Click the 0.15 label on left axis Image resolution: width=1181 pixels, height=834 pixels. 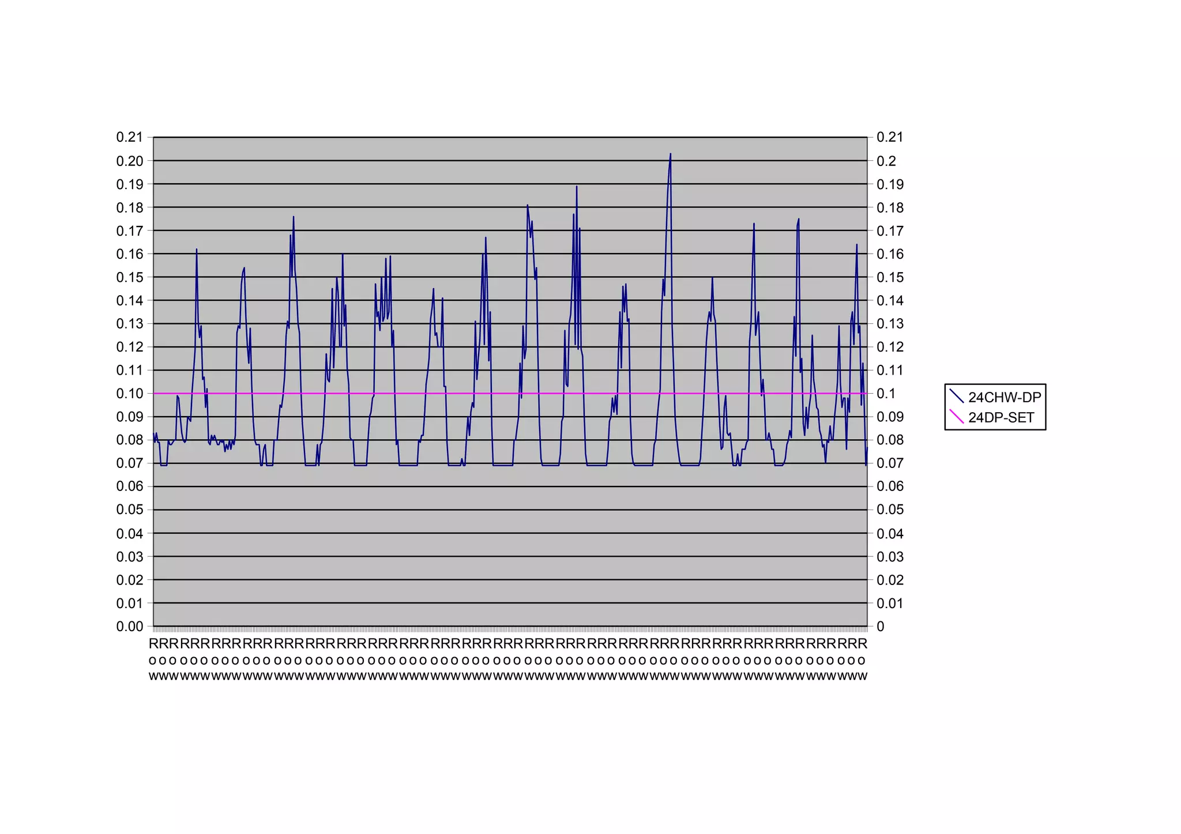(x=129, y=277)
